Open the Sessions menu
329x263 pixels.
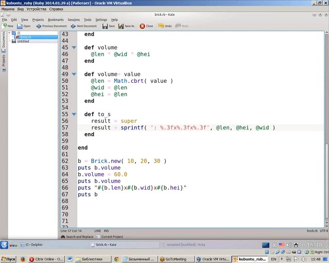pyautogui.click(x=73, y=20)
